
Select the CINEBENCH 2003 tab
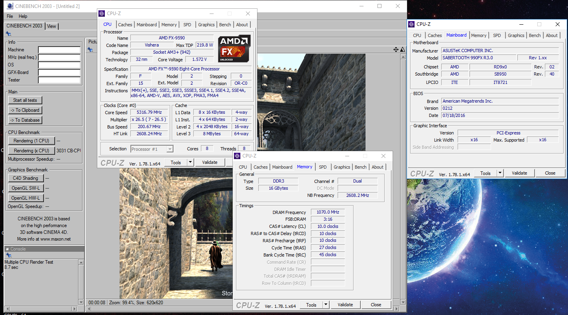(x=24, y=26)
